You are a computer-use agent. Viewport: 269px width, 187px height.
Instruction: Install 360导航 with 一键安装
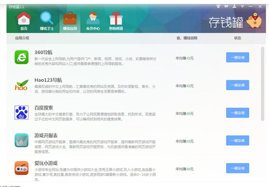[237, 57]
